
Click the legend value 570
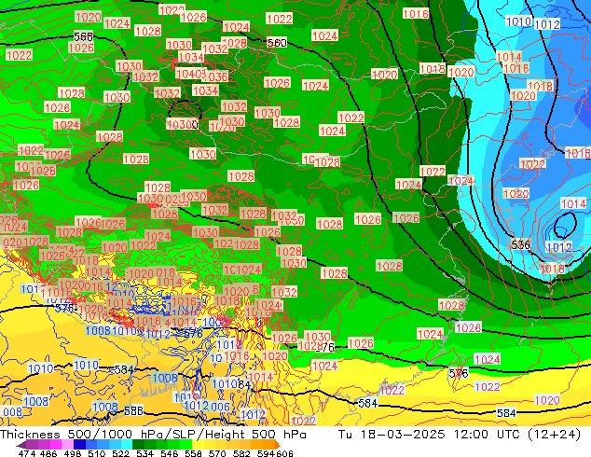tap(217, 453)
